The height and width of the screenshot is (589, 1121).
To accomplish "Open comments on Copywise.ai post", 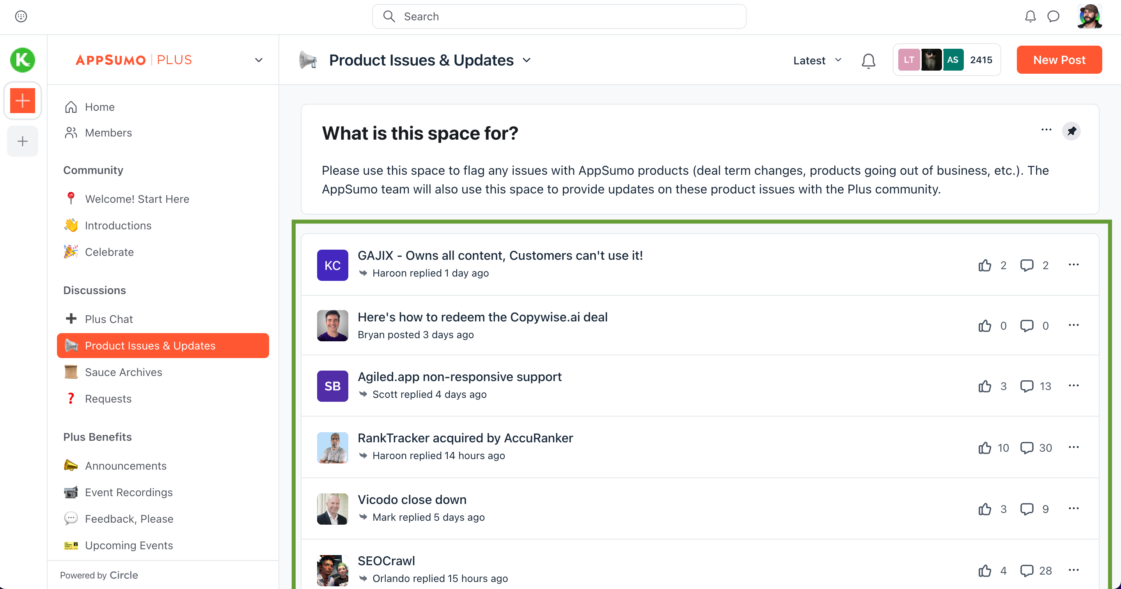I will [x=1027, y=326].
